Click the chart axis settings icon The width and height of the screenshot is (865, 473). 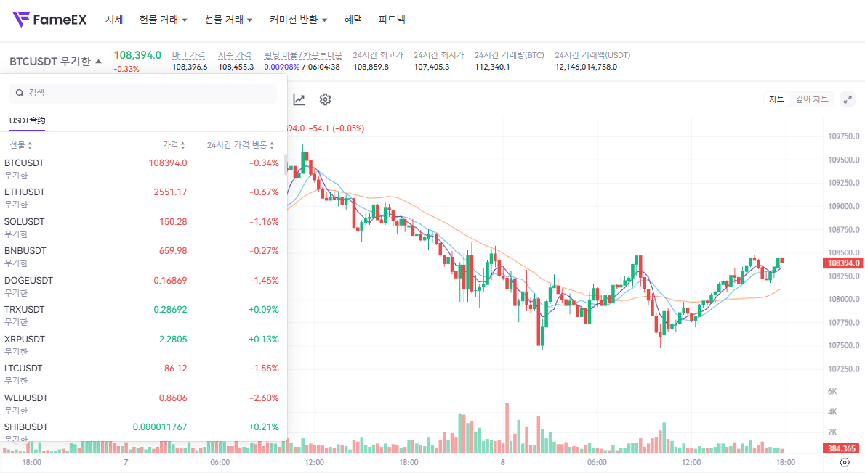(x=844, y=462)
